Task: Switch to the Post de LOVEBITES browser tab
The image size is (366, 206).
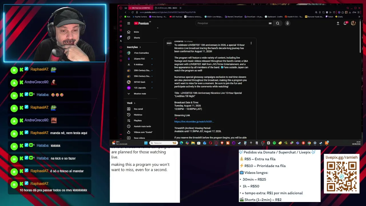Action: coord(141,8)
